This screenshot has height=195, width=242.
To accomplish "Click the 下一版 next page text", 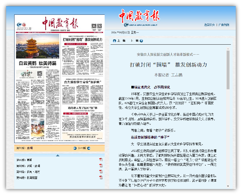I will (82, 148).
